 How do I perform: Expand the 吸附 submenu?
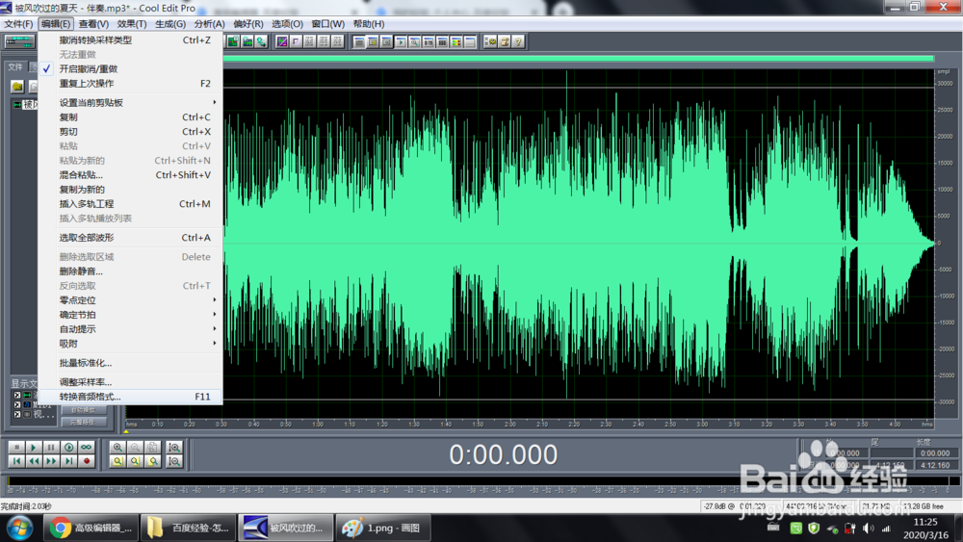[x=130, y=344]
